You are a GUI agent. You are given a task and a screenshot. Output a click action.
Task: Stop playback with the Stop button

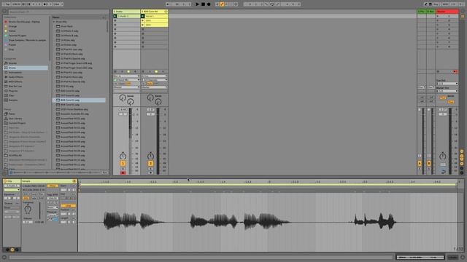(x=203, y=4)
